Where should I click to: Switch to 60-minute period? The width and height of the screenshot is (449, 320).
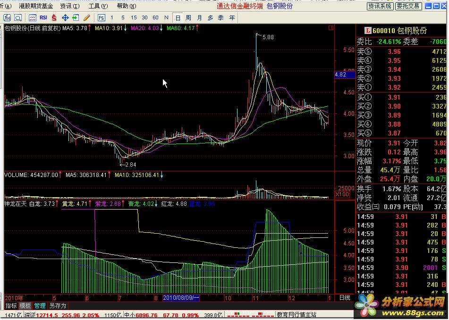155,18
